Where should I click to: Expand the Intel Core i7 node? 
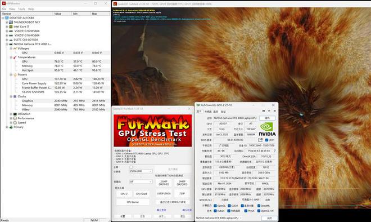tap(7, 26)
